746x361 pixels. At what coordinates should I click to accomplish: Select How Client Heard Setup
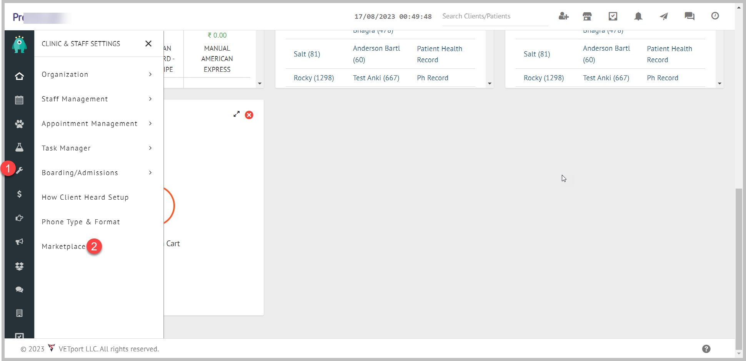click(x=85, y=197)
